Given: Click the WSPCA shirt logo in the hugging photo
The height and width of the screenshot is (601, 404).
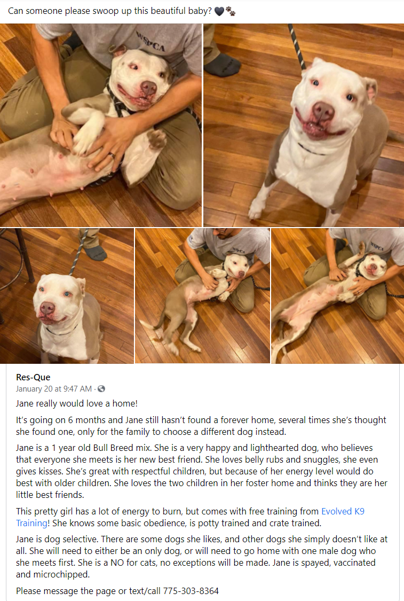Looking at the screenshot, I should [x=151, y=41].
